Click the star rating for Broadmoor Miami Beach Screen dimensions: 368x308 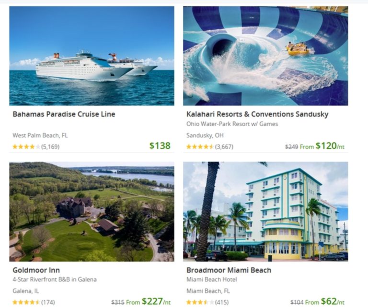200,302
